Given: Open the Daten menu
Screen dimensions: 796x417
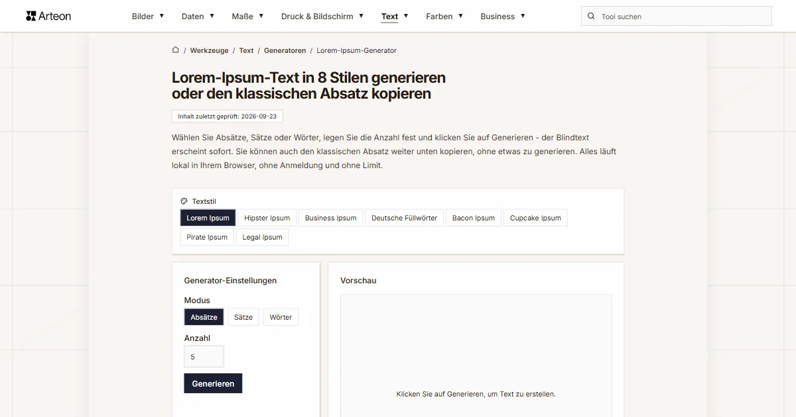Looking at the screenshot, I should 193,17.
